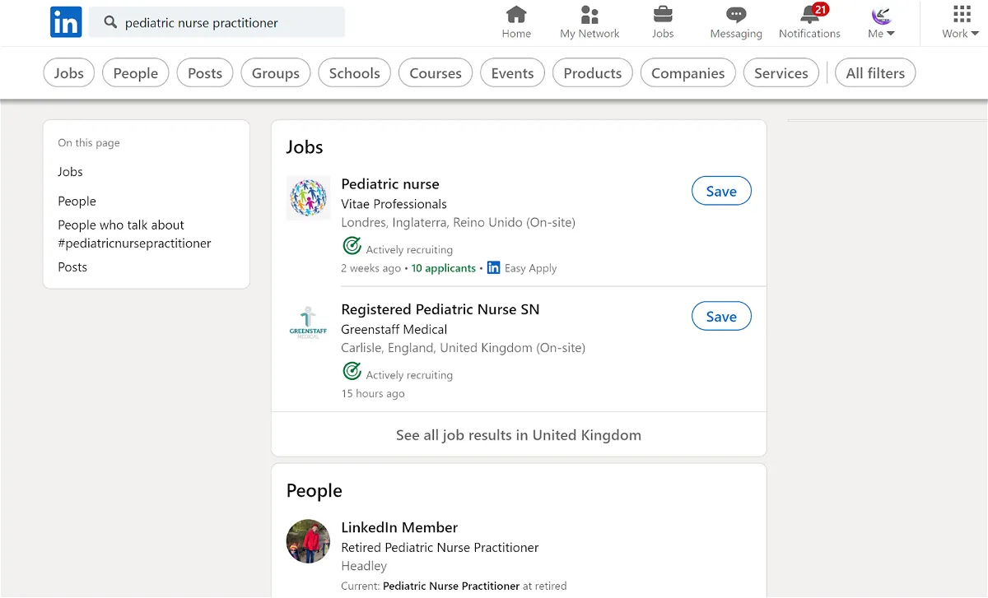Open the Work apps grid icon
The height and width of the screenshot is (598, 988).
coord(962,14)
